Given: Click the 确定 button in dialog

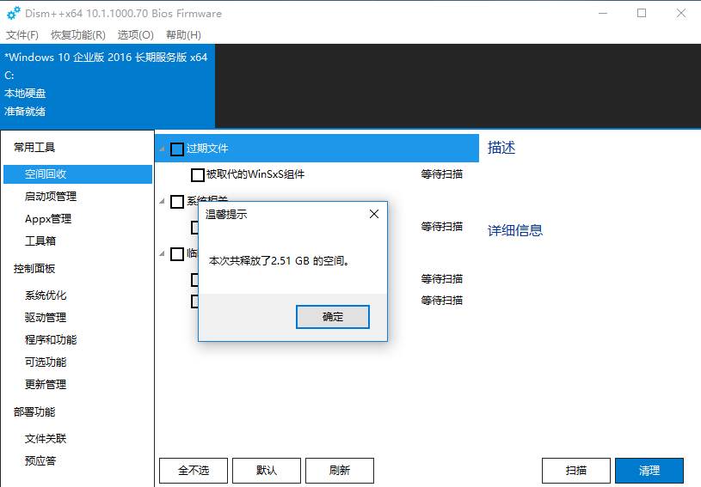Looking at the screenshot, I should [x=333, y=317].
